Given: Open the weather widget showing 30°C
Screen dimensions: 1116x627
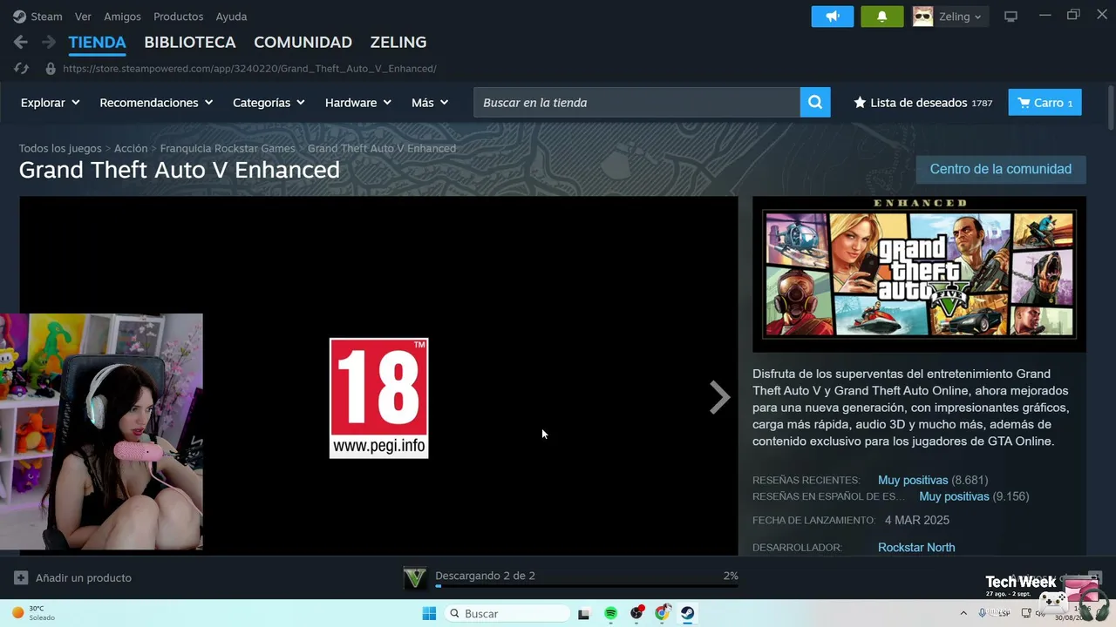Looking at the screenshot, I should 33,613.
